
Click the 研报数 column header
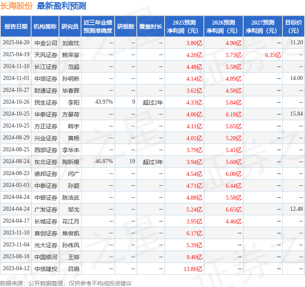[126, 27]
